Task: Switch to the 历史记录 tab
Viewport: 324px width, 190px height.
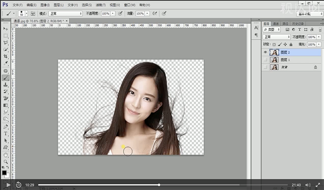Action: [298, 24]
